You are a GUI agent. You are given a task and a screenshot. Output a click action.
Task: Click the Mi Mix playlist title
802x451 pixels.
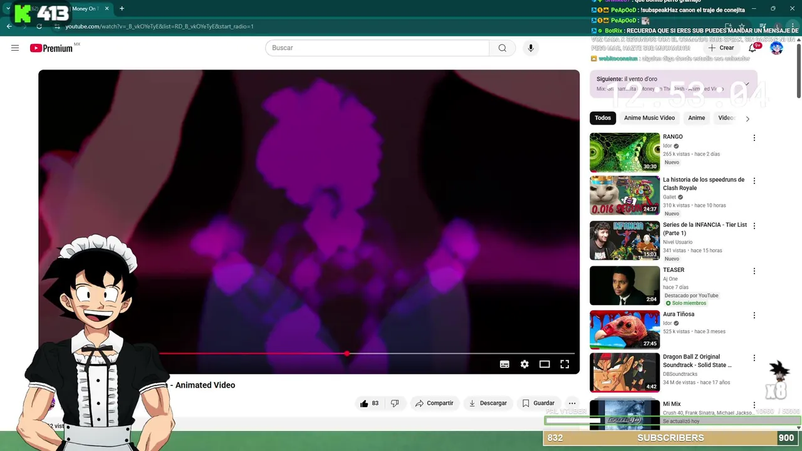[672, 404]
